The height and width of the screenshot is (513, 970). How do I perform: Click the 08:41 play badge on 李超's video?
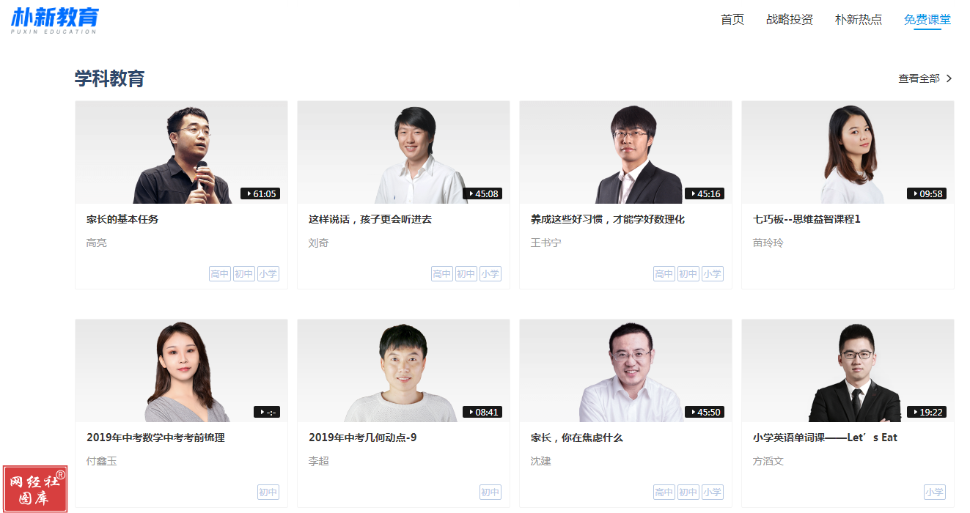click(x=482, y=412)
